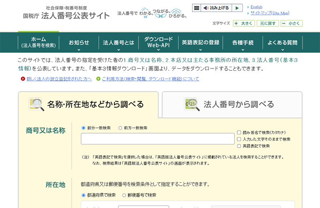Click the magnifier icon on 名称・所在地 tab
This screenshot has width=320, height=208.
pyautogui.click(x=36, y=104)
